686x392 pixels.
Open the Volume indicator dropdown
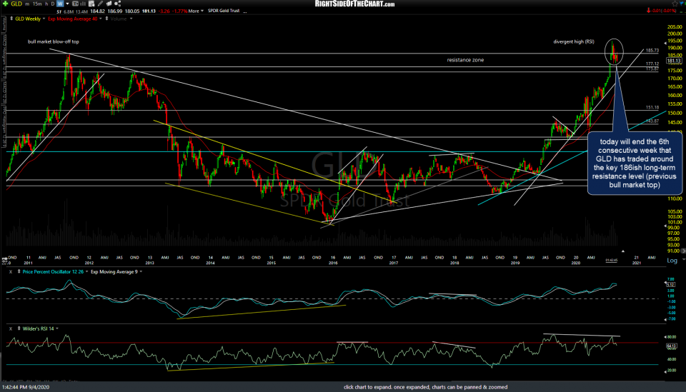(x=131, y=19)
